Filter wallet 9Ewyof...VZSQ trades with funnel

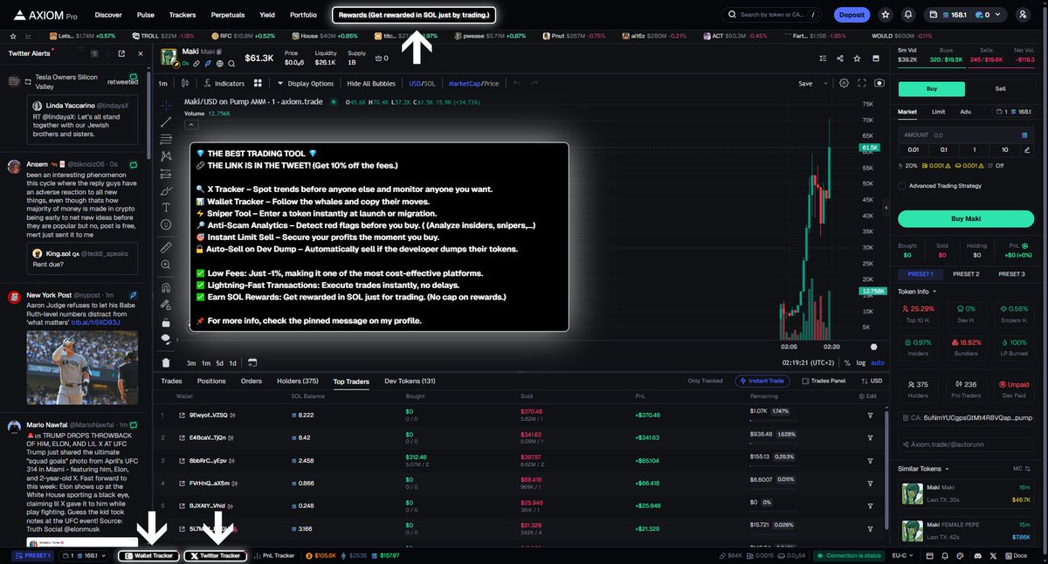871,415
